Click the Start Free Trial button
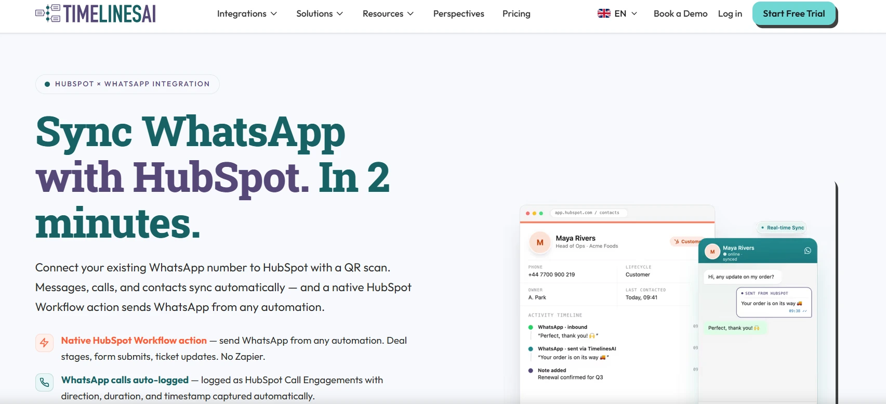Viewport: 886px width, 404px height. [794, 14]
